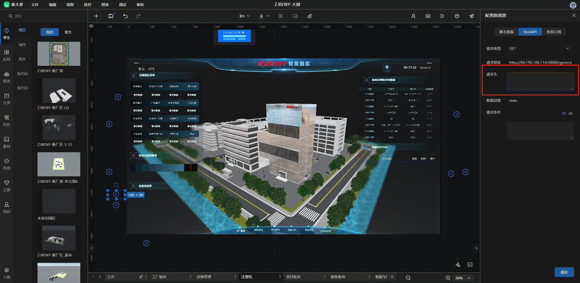This screenshot has height=283, width=580.
Task: Switch to the RestAPI tab
Action: pos(530,32)
